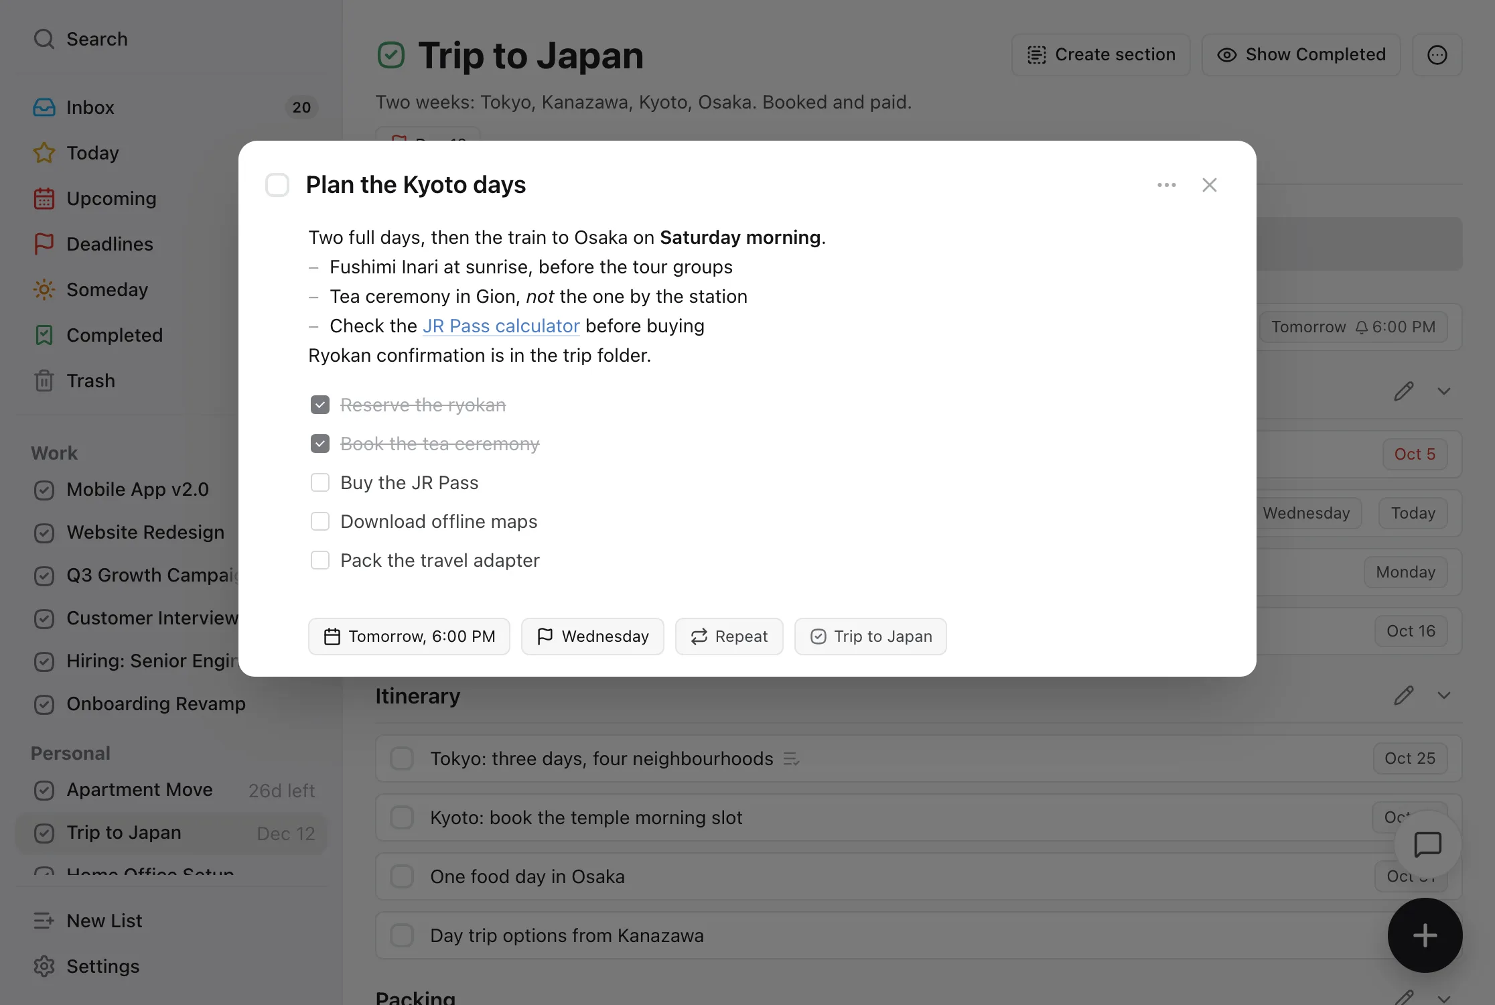1495x1005 pixels.
Task: Close the Plan the Kyoto days dialog
Action: (1209, 185)
